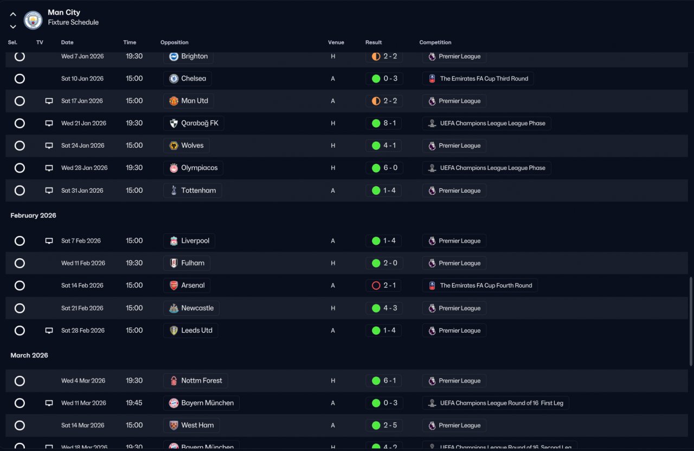Select the Fulham fixture radio circle
Screen dimensions: 694x451
click(20, 263)
